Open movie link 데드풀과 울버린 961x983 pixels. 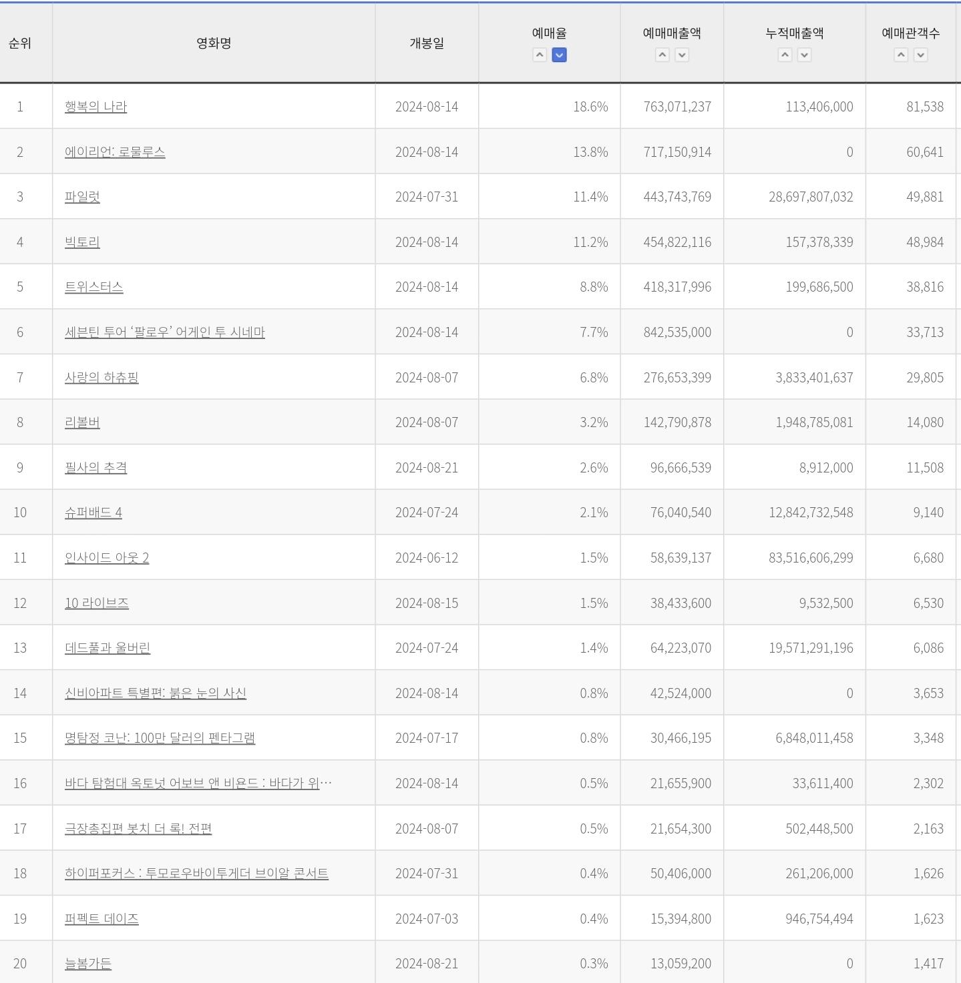108,648
